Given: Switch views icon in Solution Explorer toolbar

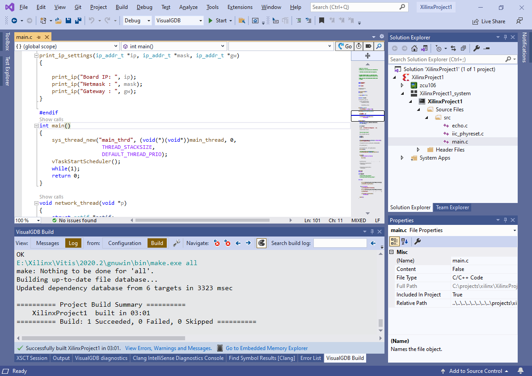Looking at the screenshot, I should point(424,49).
